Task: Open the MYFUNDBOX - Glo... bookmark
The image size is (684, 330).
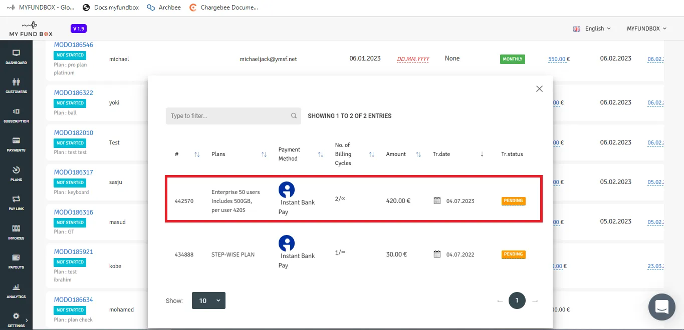Action: tap(41, 7)
